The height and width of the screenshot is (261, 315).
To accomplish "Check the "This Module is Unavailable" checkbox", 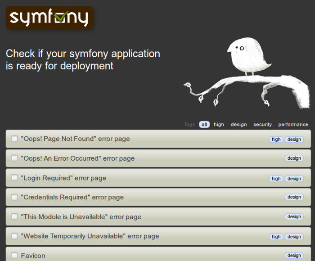I will point(14,216).
